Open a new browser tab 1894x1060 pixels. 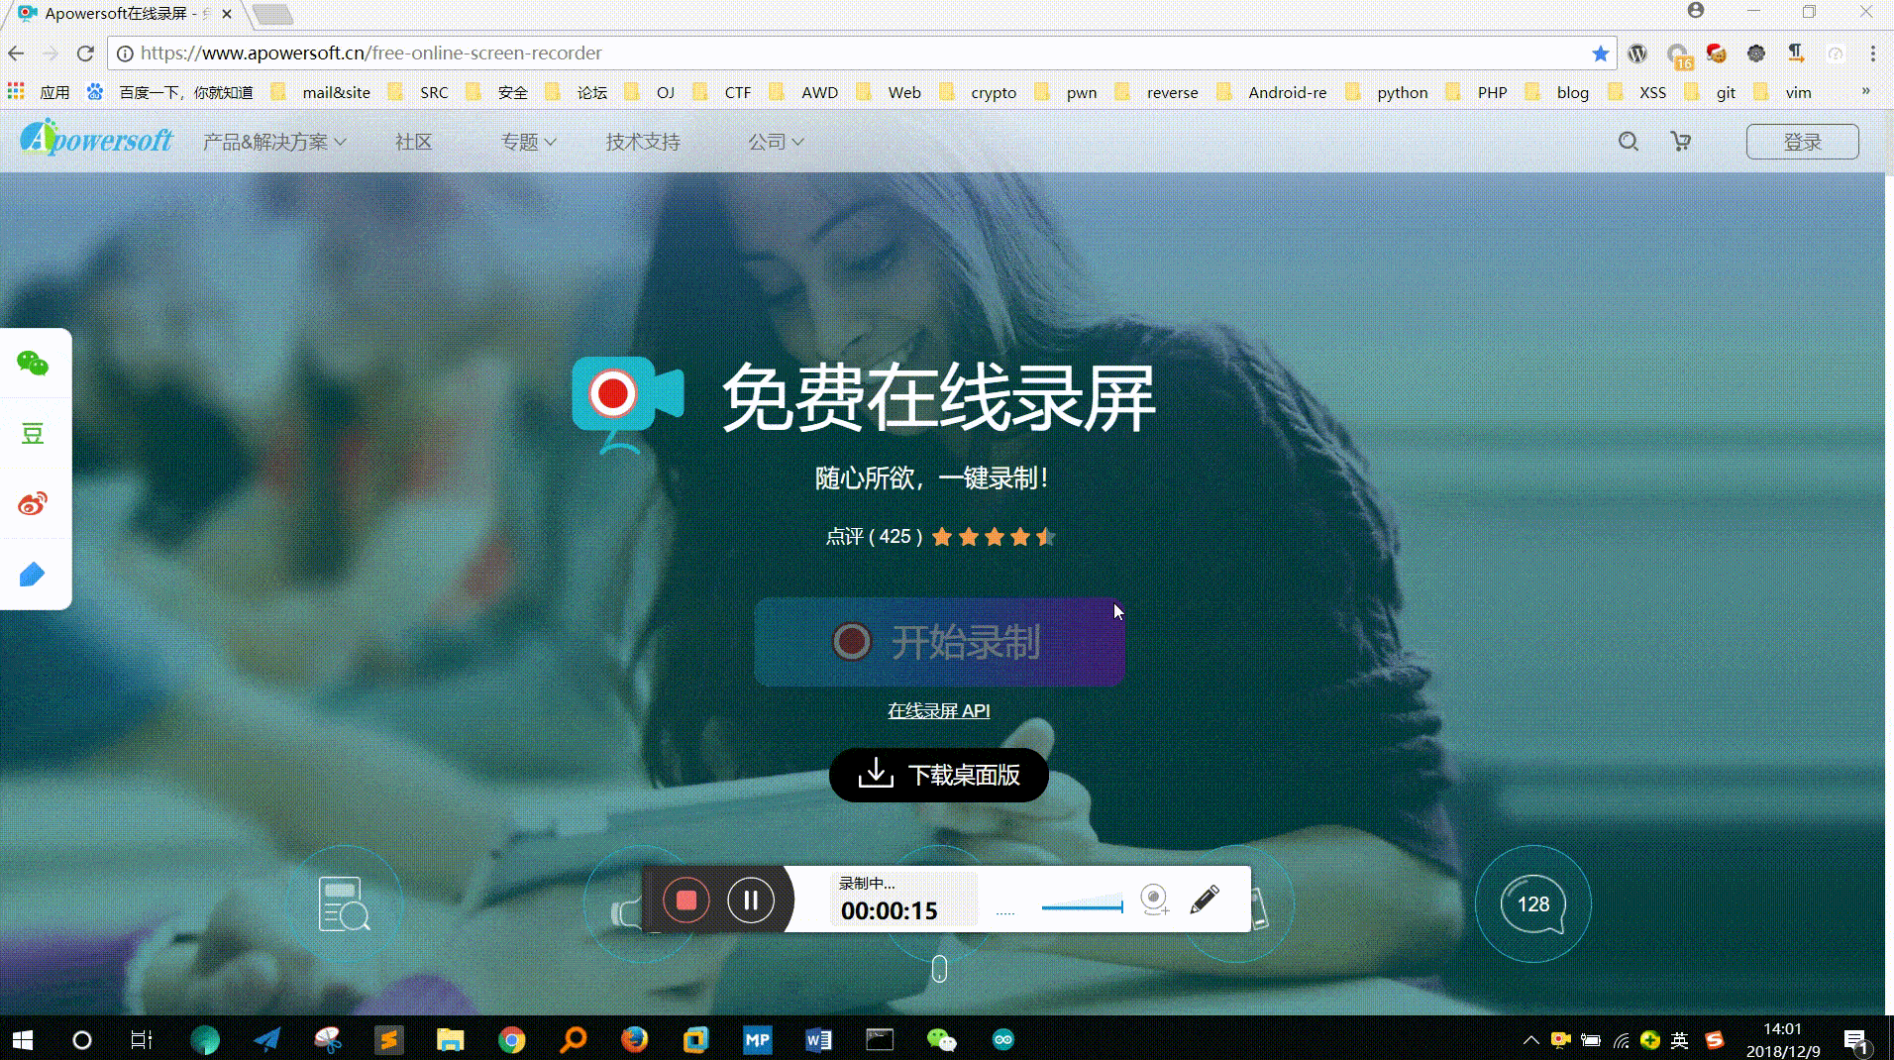[x=271, y=14]
